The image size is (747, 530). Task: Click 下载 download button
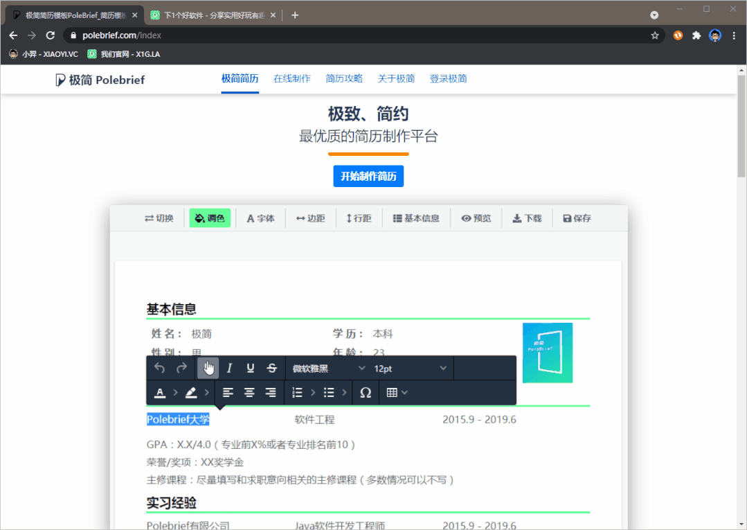tap(527, 218)
